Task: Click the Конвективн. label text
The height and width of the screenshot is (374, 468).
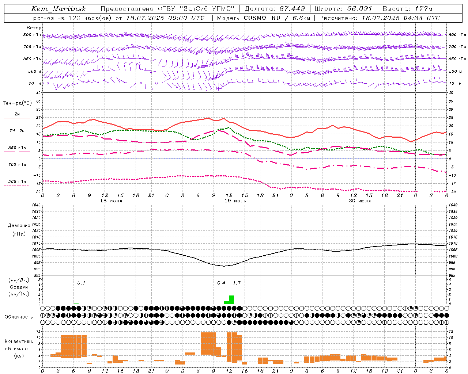Action: 19,341
